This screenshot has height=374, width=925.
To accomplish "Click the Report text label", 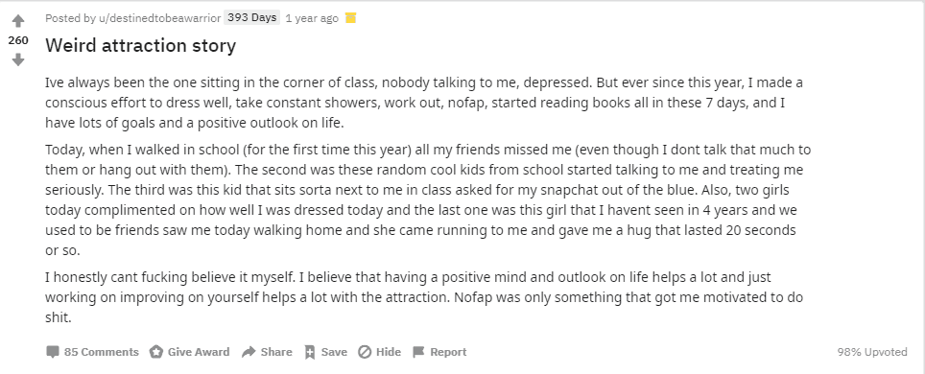I will (x=448, y=352).
